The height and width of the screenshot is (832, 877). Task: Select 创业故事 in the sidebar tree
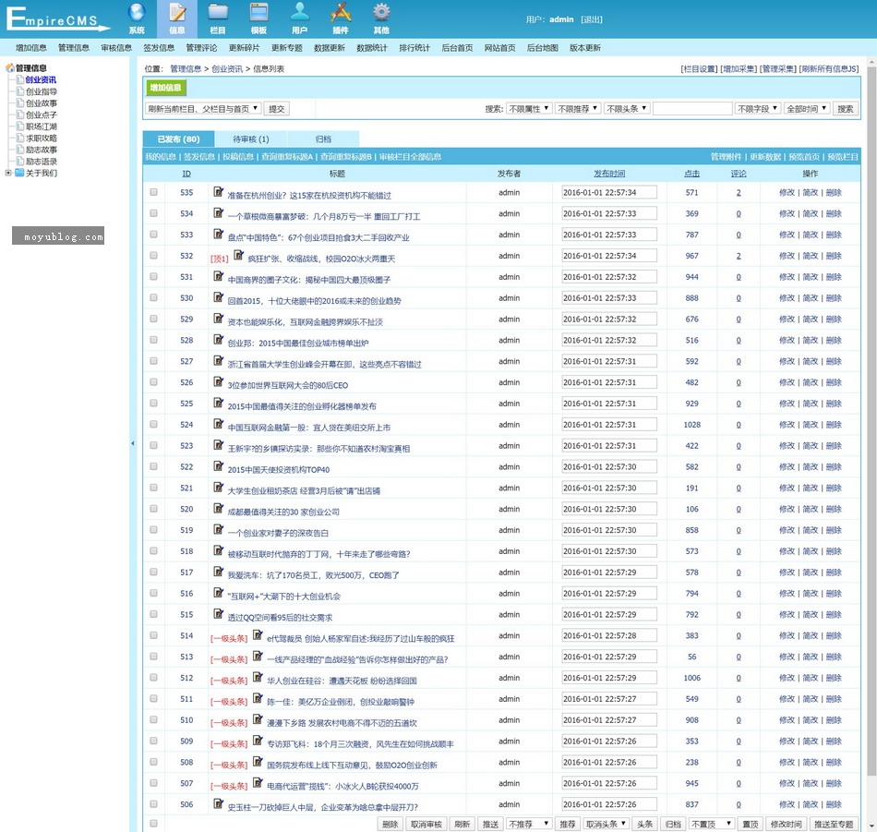pos(42,102)
